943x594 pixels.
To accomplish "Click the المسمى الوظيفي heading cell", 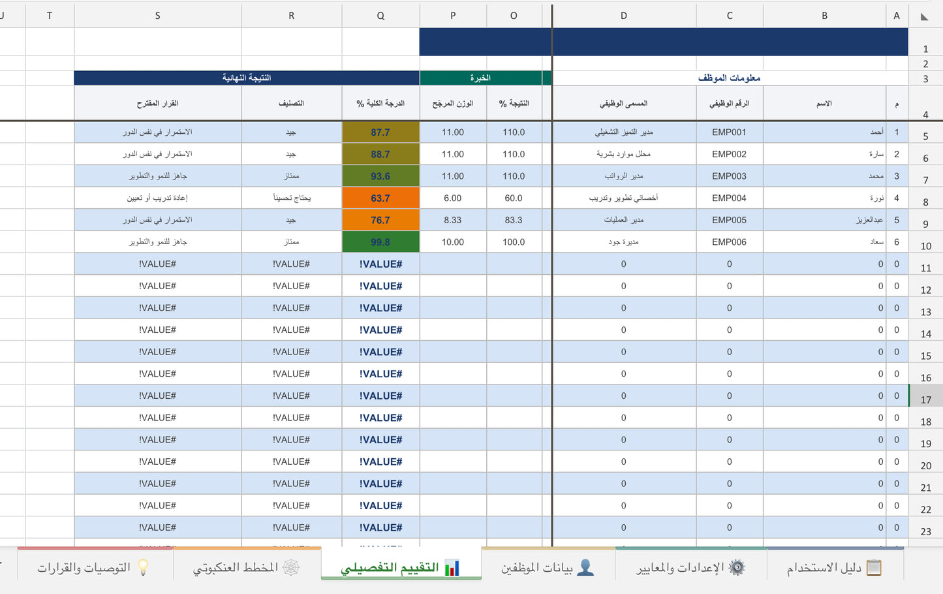I will (624, 103).
